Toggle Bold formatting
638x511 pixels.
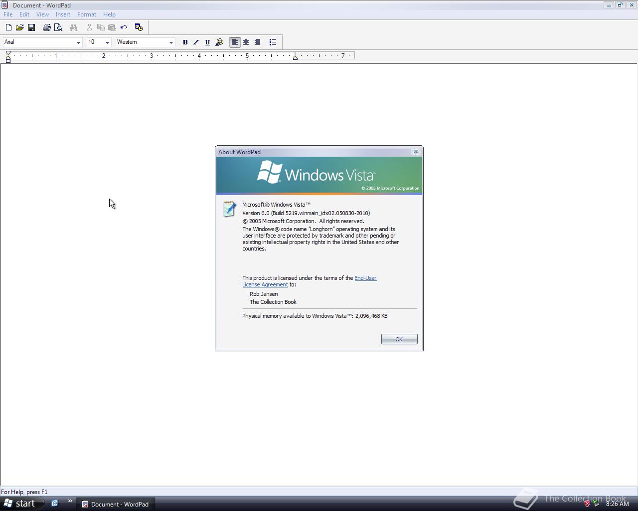[185, 42]
